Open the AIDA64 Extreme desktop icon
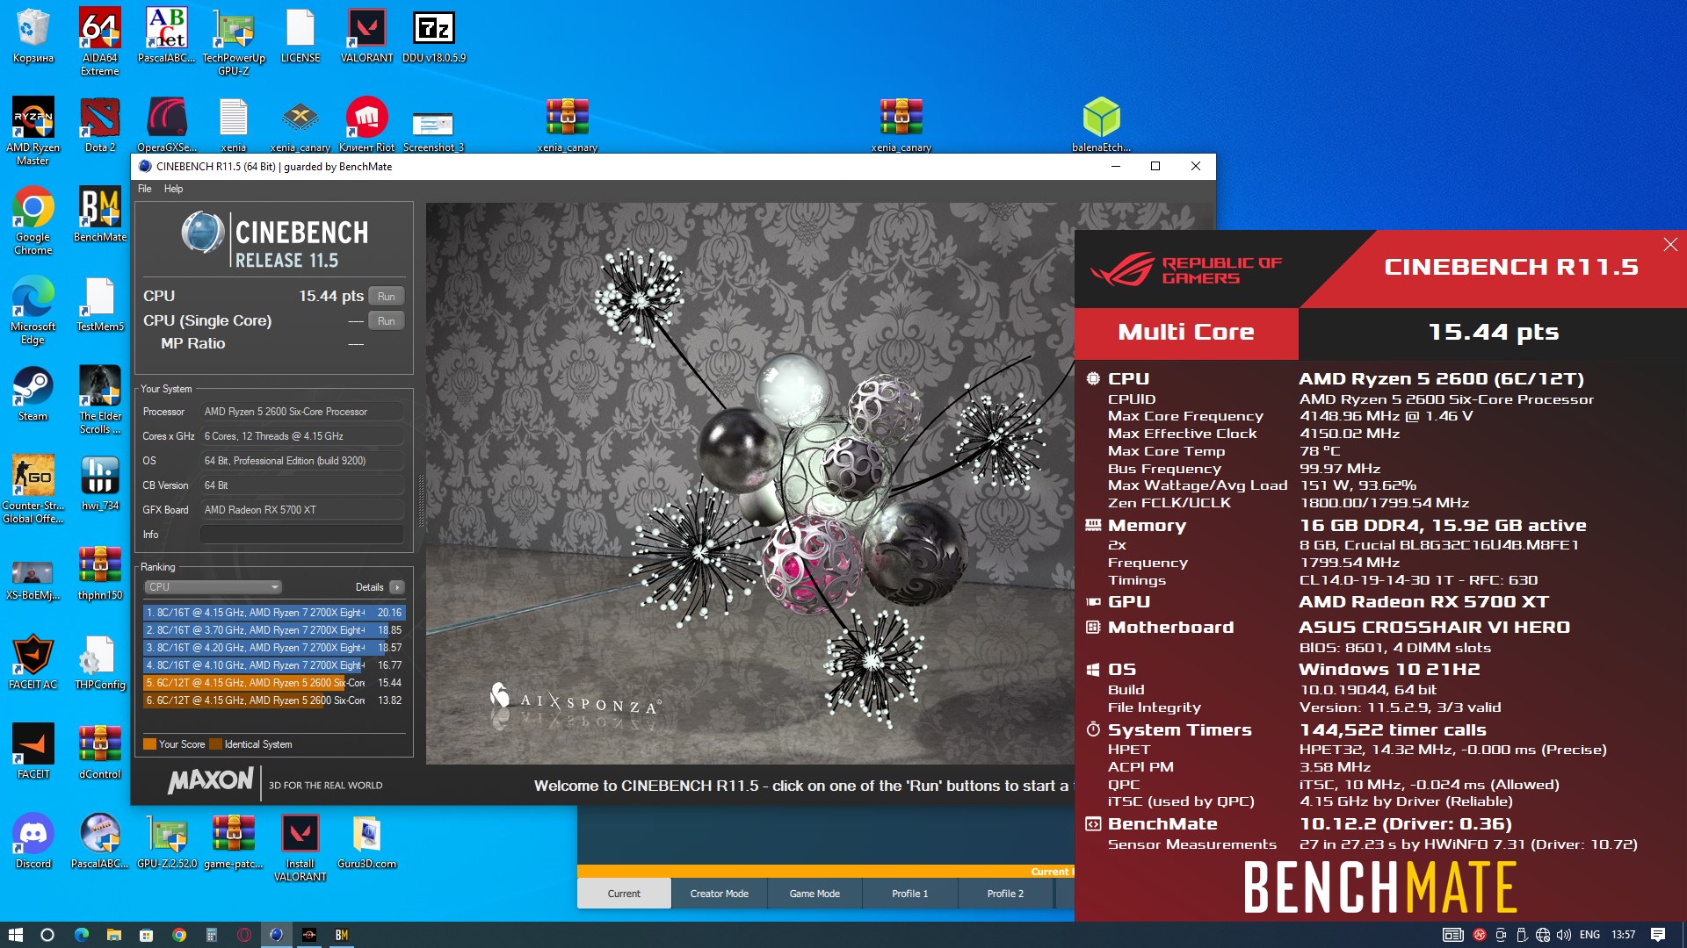 coord(99,39)
